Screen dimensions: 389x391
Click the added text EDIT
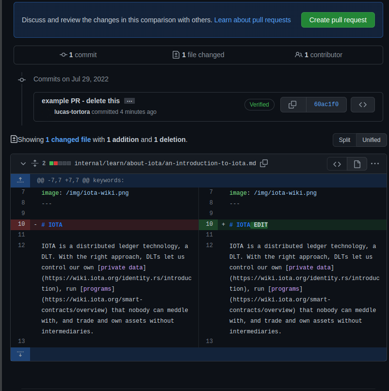pyautogui.click(x=260, y=225)
